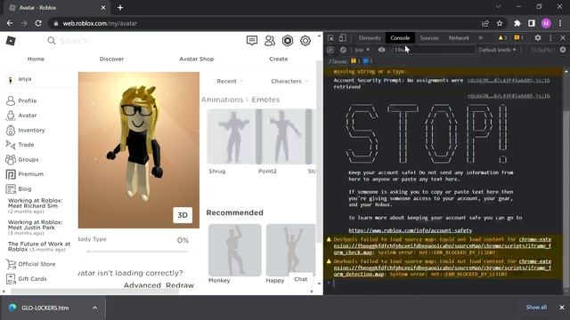
Task: Toggle DevTools device toolbar icon
Action: (x=342, y=37)
